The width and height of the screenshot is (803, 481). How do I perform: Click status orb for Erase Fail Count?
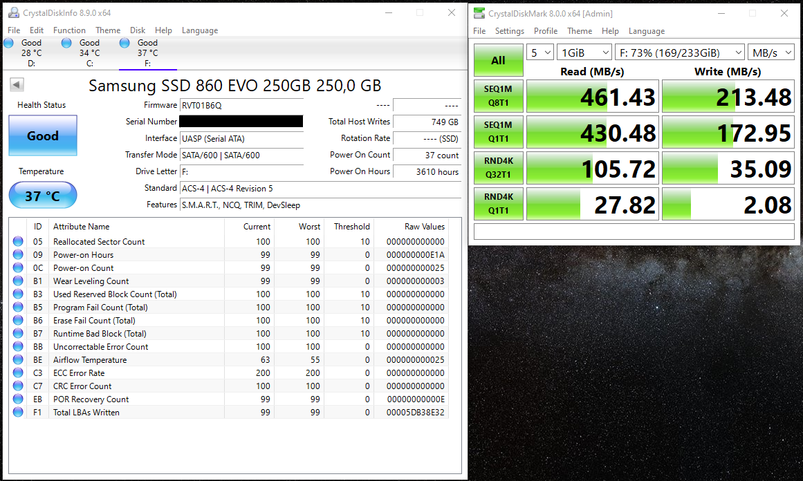tap(18, 321)
